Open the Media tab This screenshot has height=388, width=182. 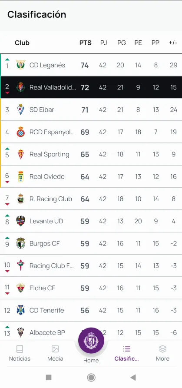pos(55,353)
